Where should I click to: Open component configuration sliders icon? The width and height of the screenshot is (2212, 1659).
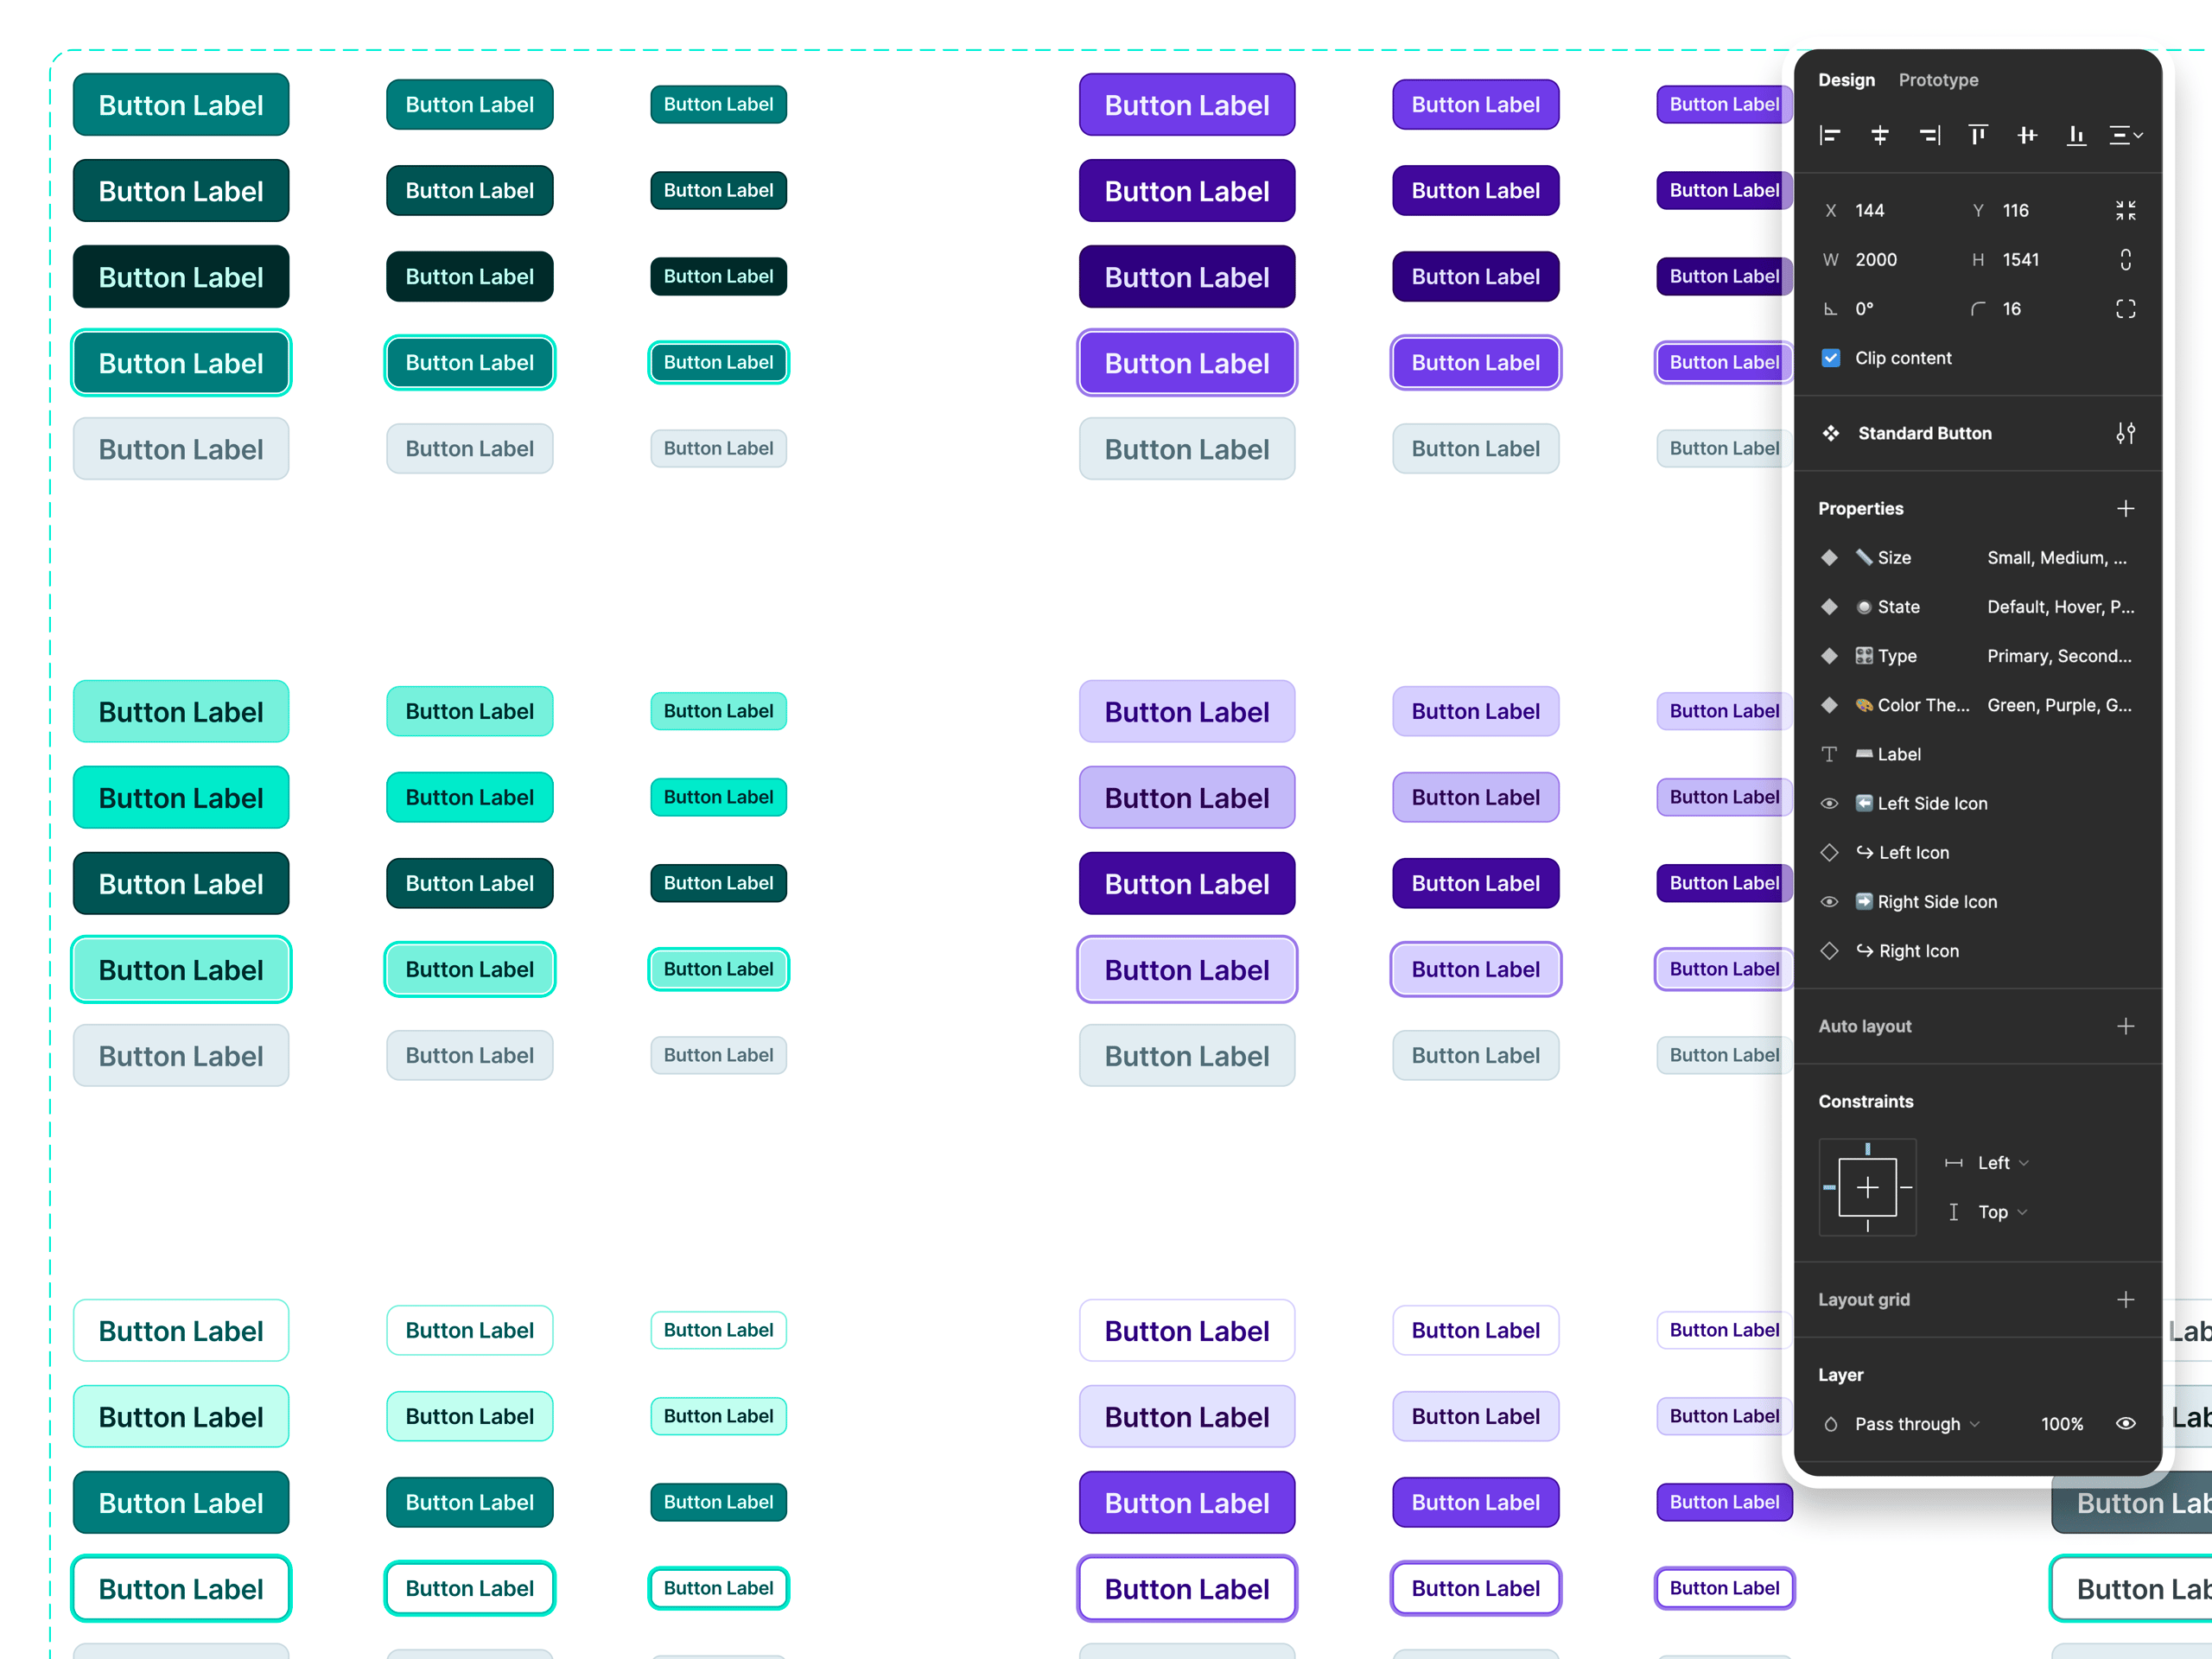(x=2126, y=433)
